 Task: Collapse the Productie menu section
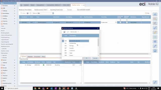click(15, 24)
